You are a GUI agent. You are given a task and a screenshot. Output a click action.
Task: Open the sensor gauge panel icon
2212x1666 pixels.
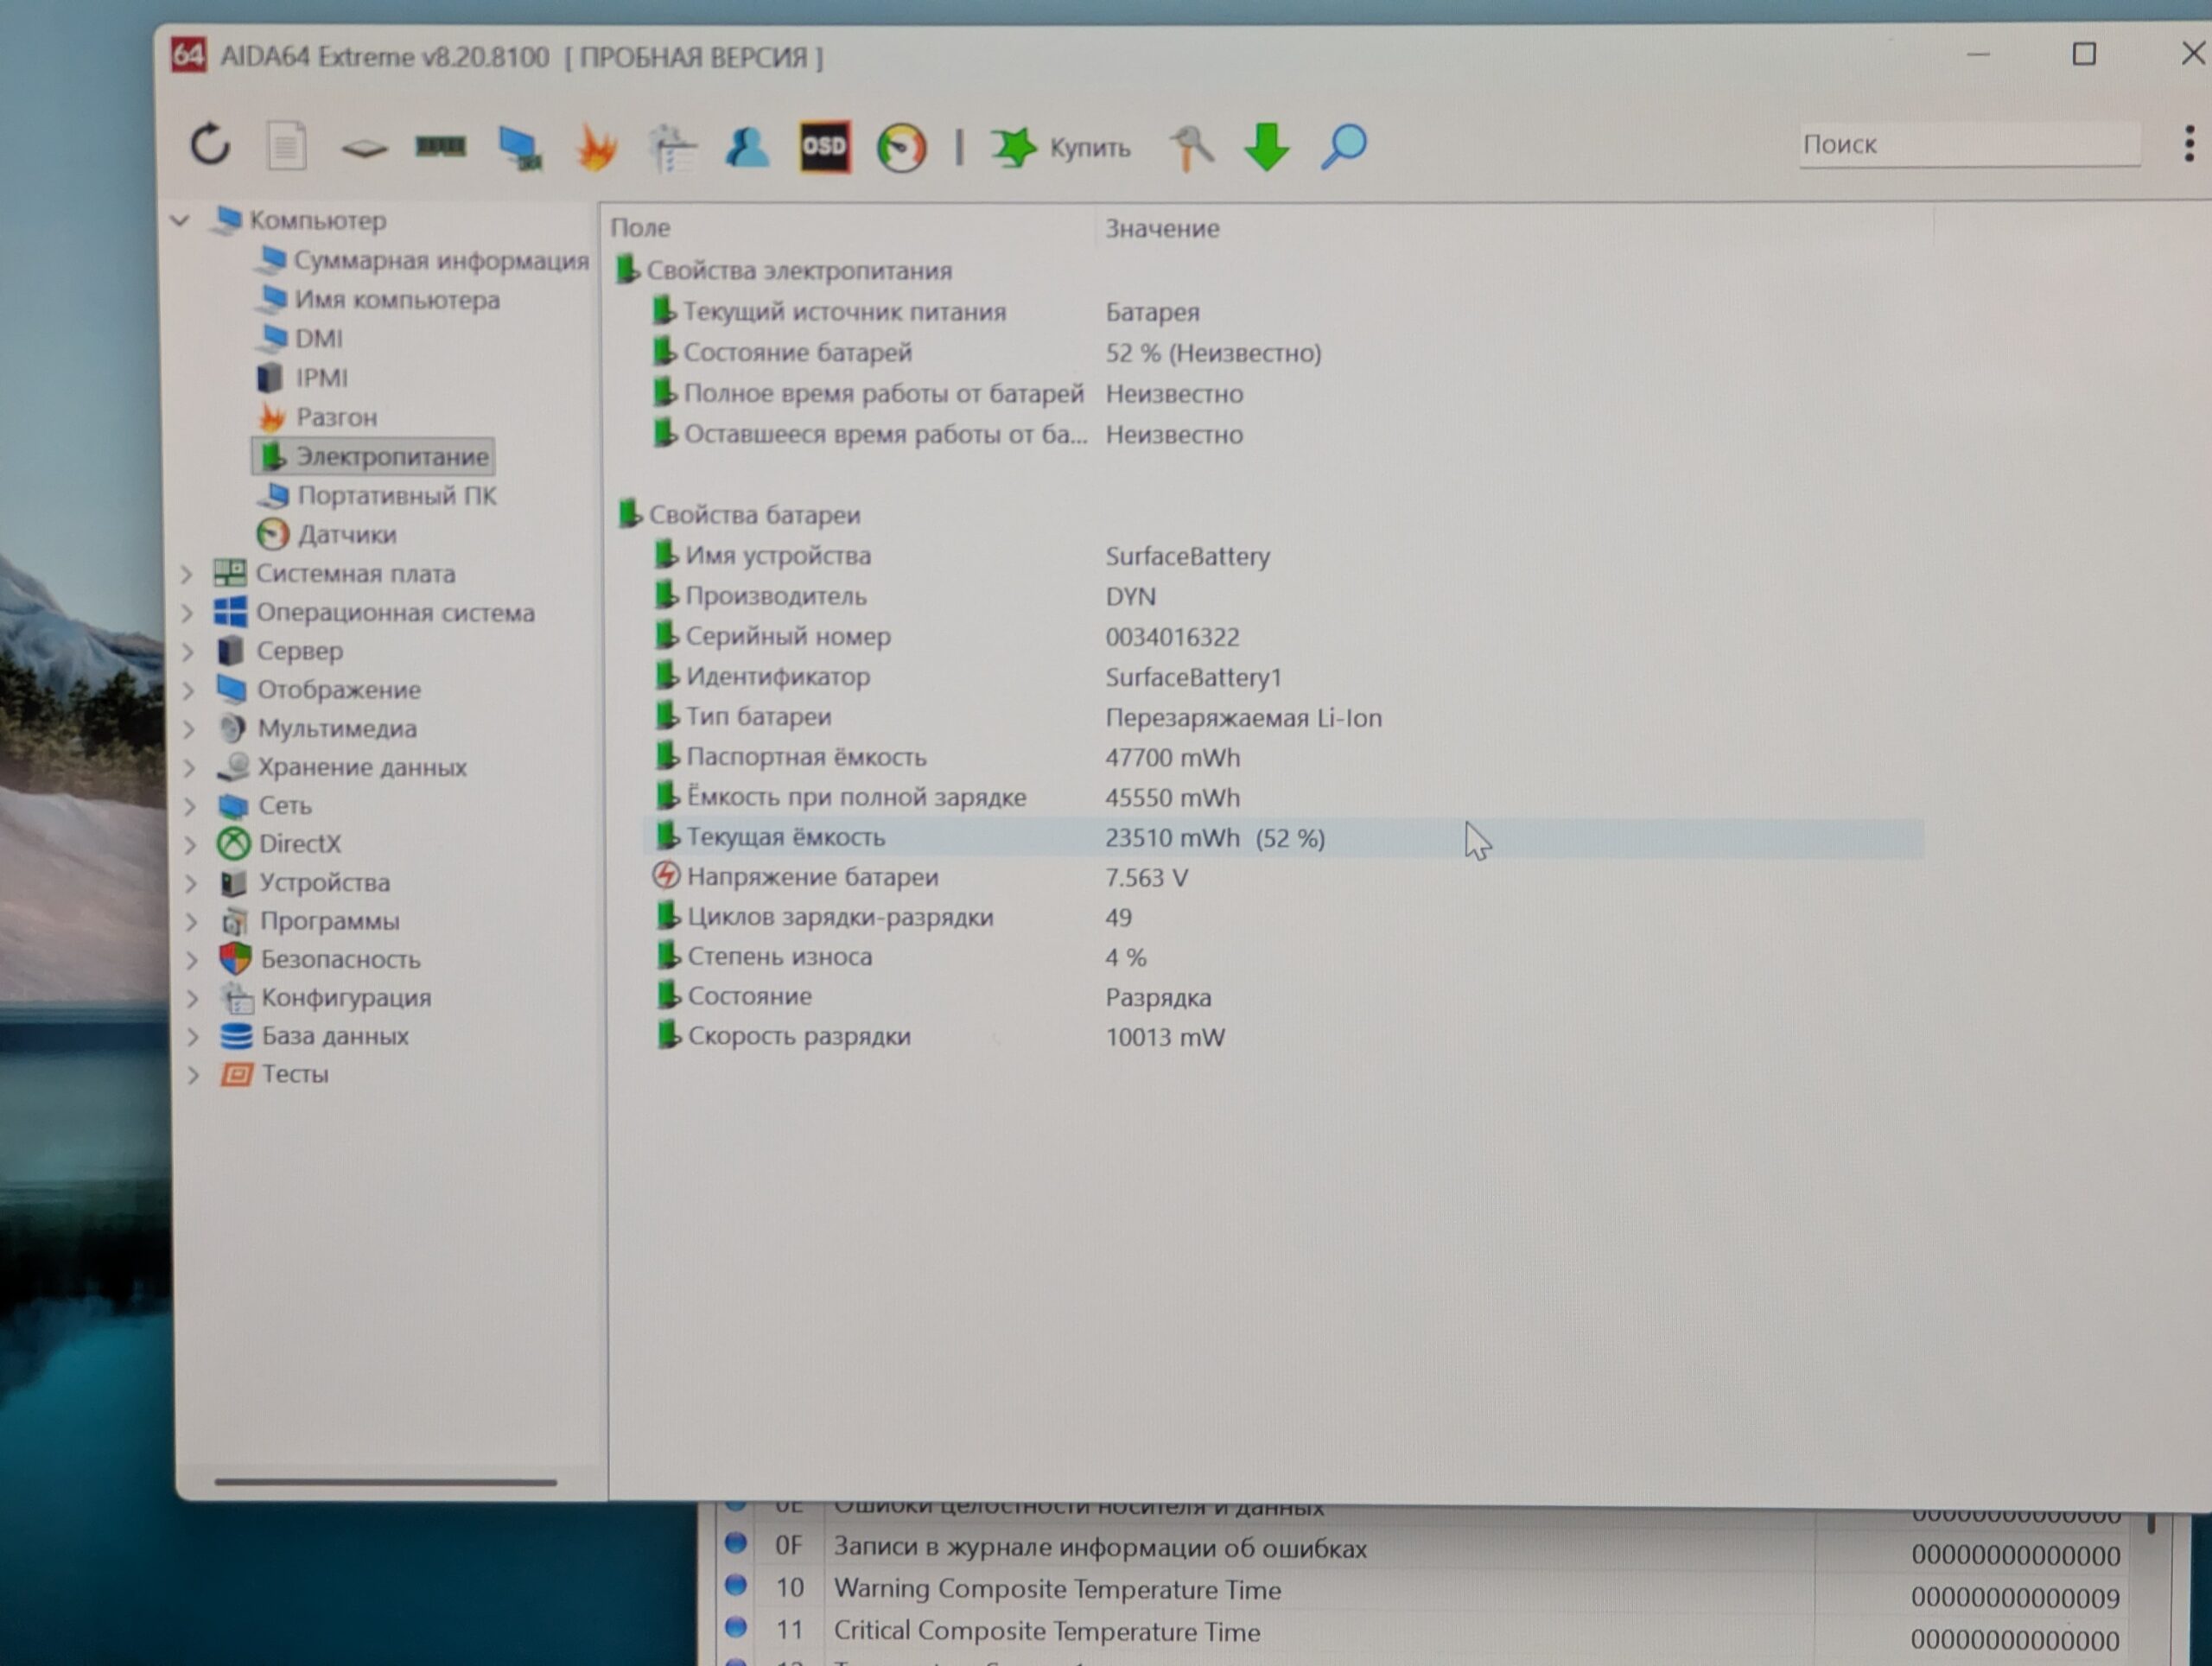tap(901, 148)
